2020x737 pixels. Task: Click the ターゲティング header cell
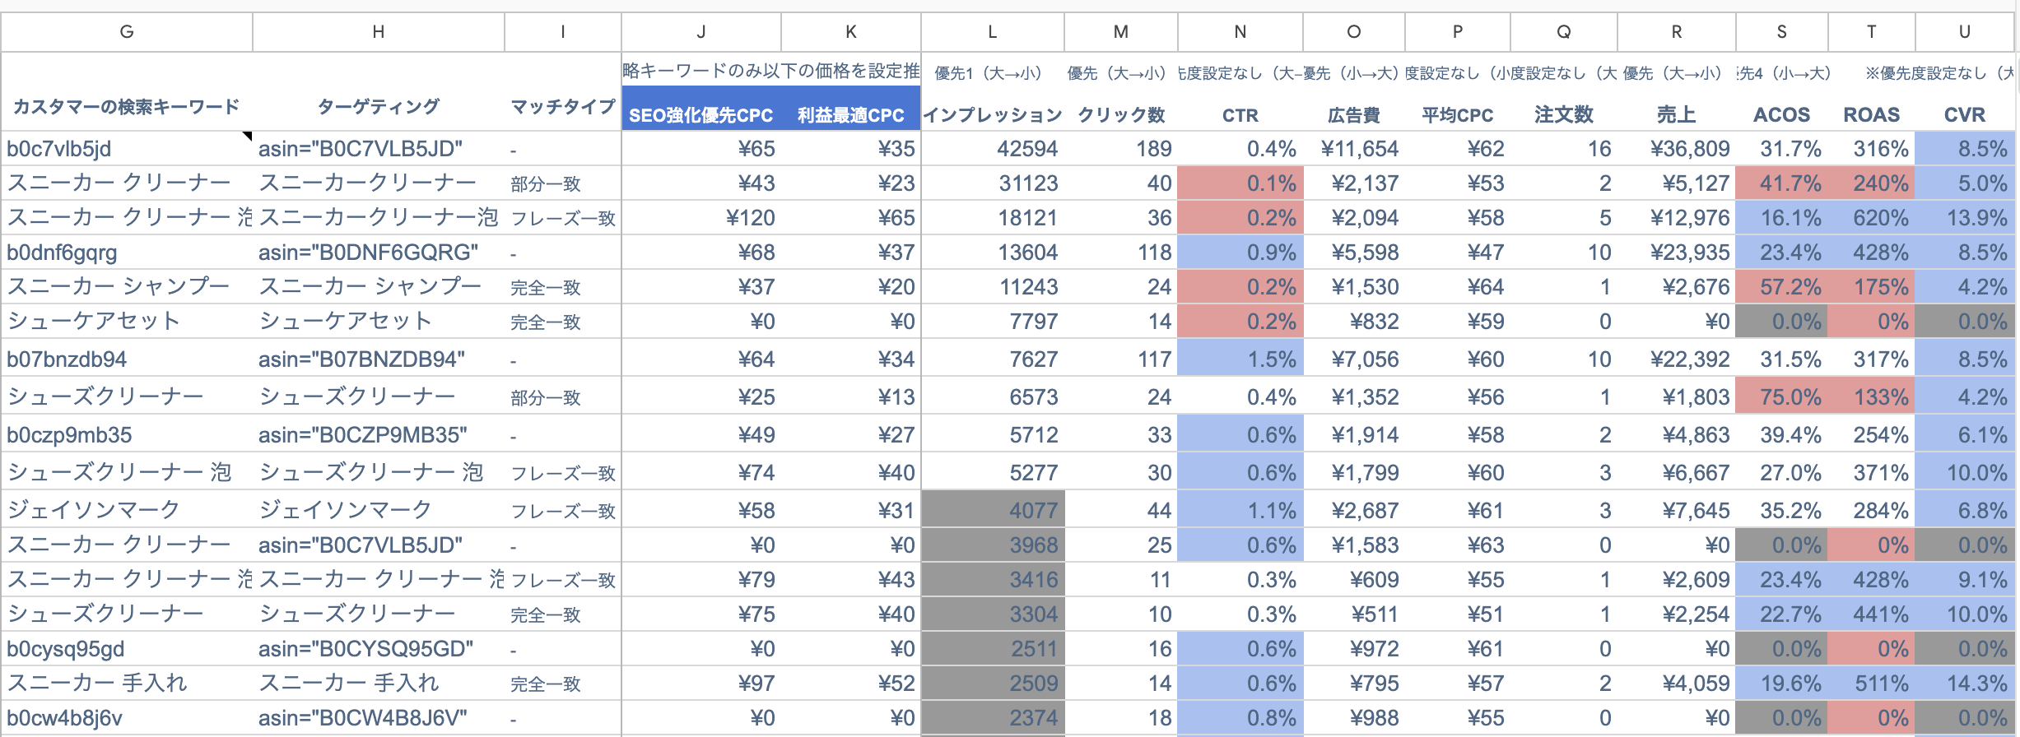379,106
